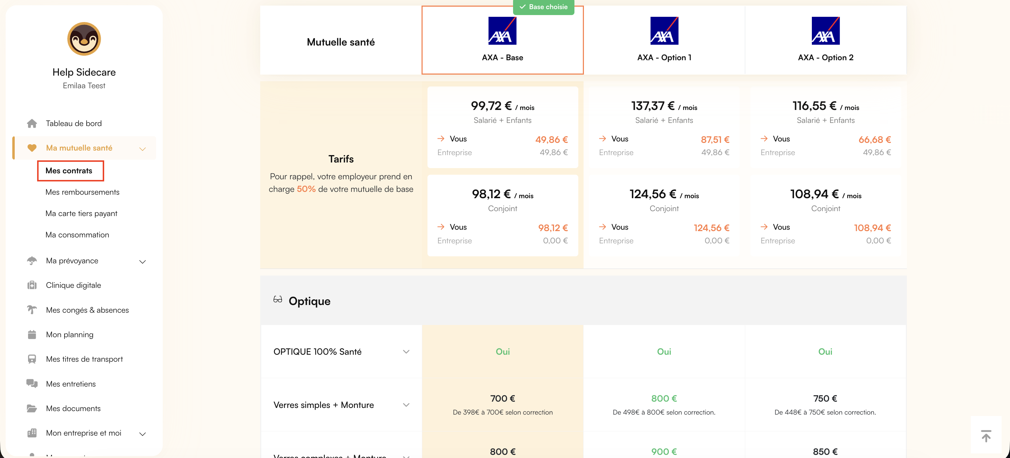
Task: Select the AXA - Option 1 plan header
Action: [664, 40]
